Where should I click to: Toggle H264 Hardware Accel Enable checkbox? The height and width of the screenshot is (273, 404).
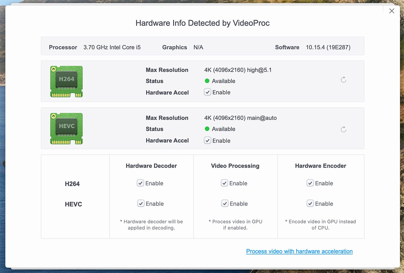pyautogui.click(x=208, y=92)
